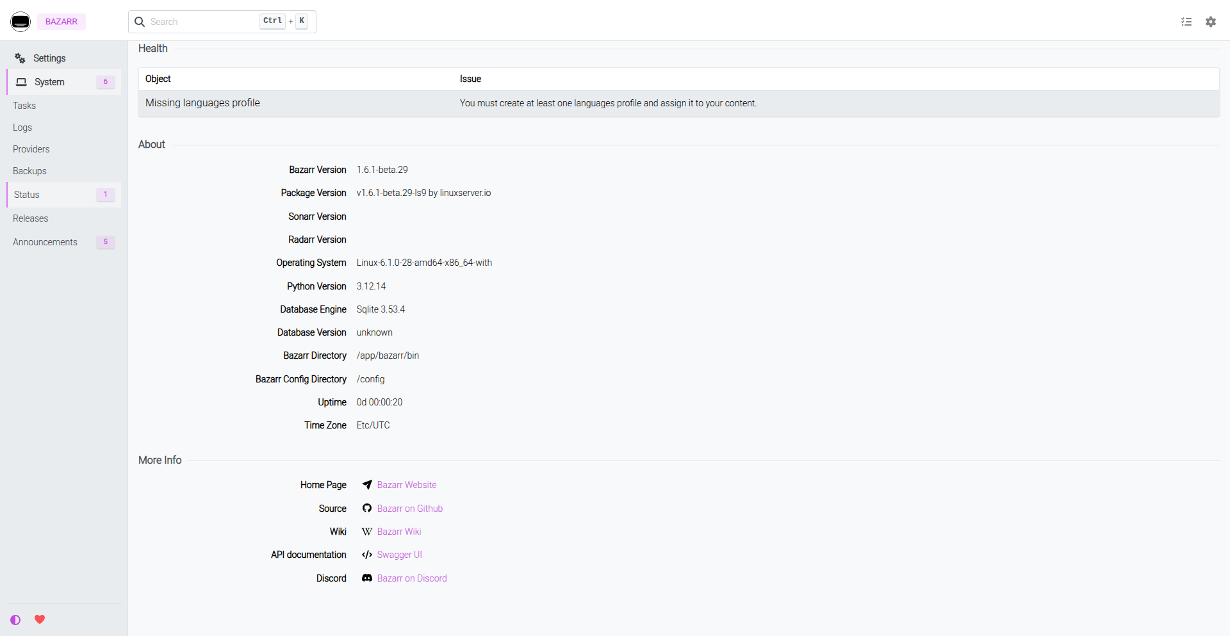Screen dimensions: 1230x636
Task: Open the Swagger UI link
Action: point(400,555)
